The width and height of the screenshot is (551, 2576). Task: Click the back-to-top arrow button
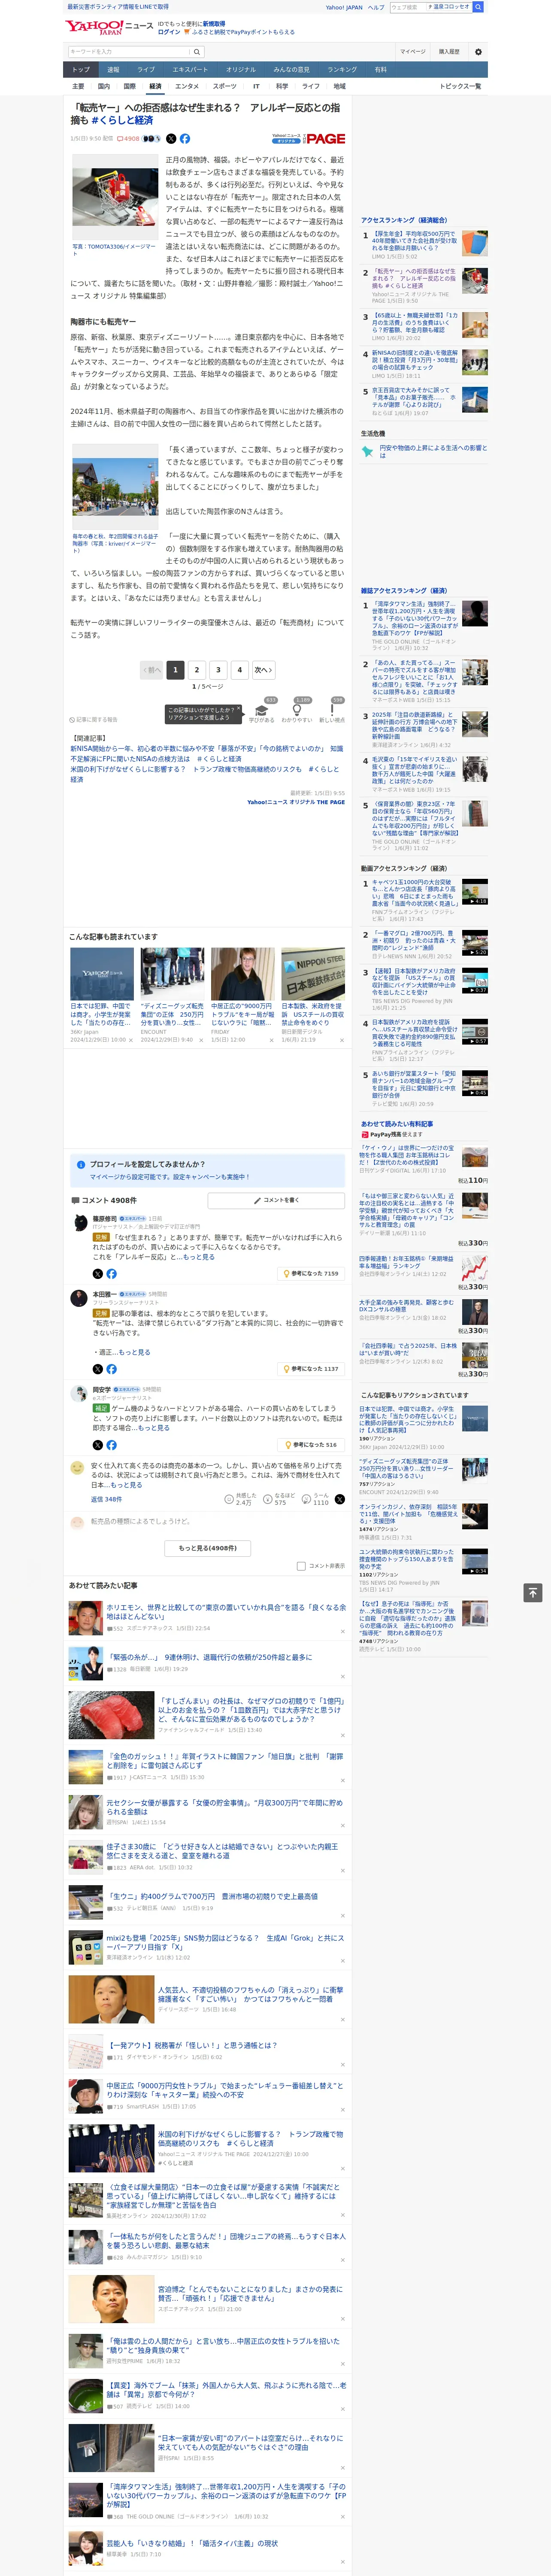(533, 1592)
